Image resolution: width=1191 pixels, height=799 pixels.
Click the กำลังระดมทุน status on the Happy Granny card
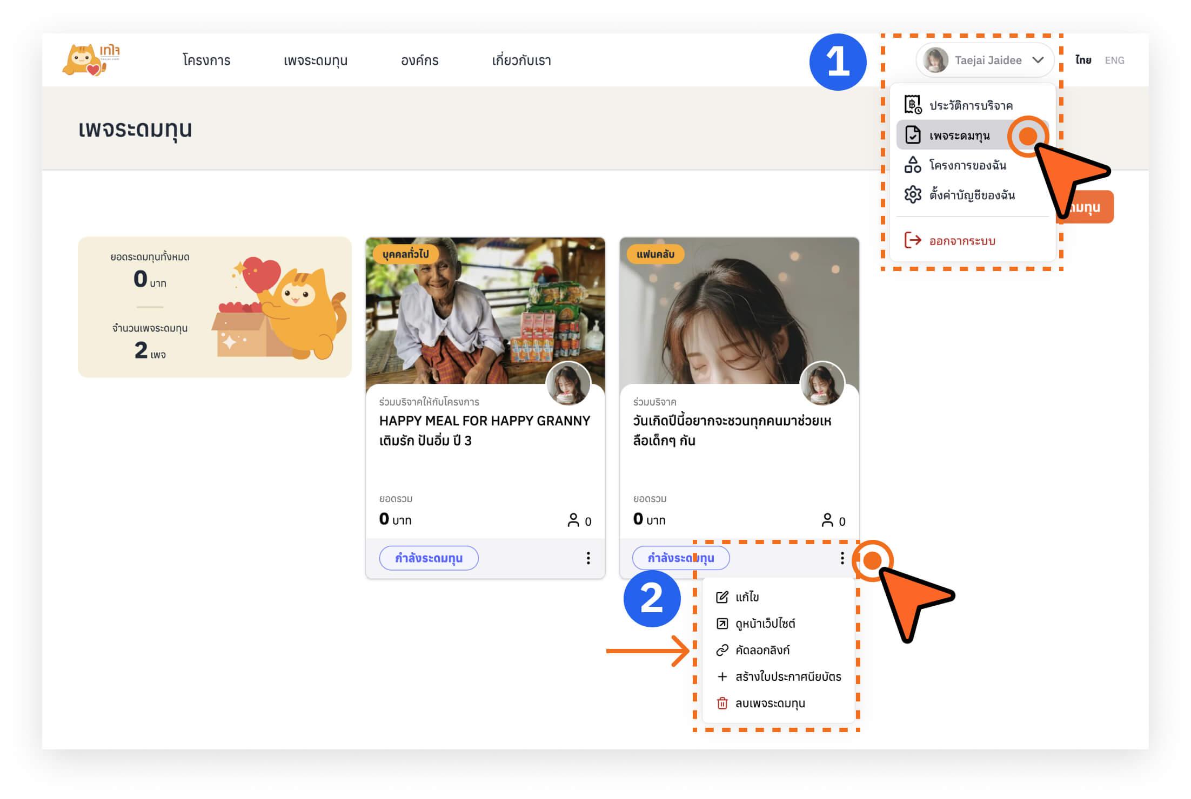429,558
